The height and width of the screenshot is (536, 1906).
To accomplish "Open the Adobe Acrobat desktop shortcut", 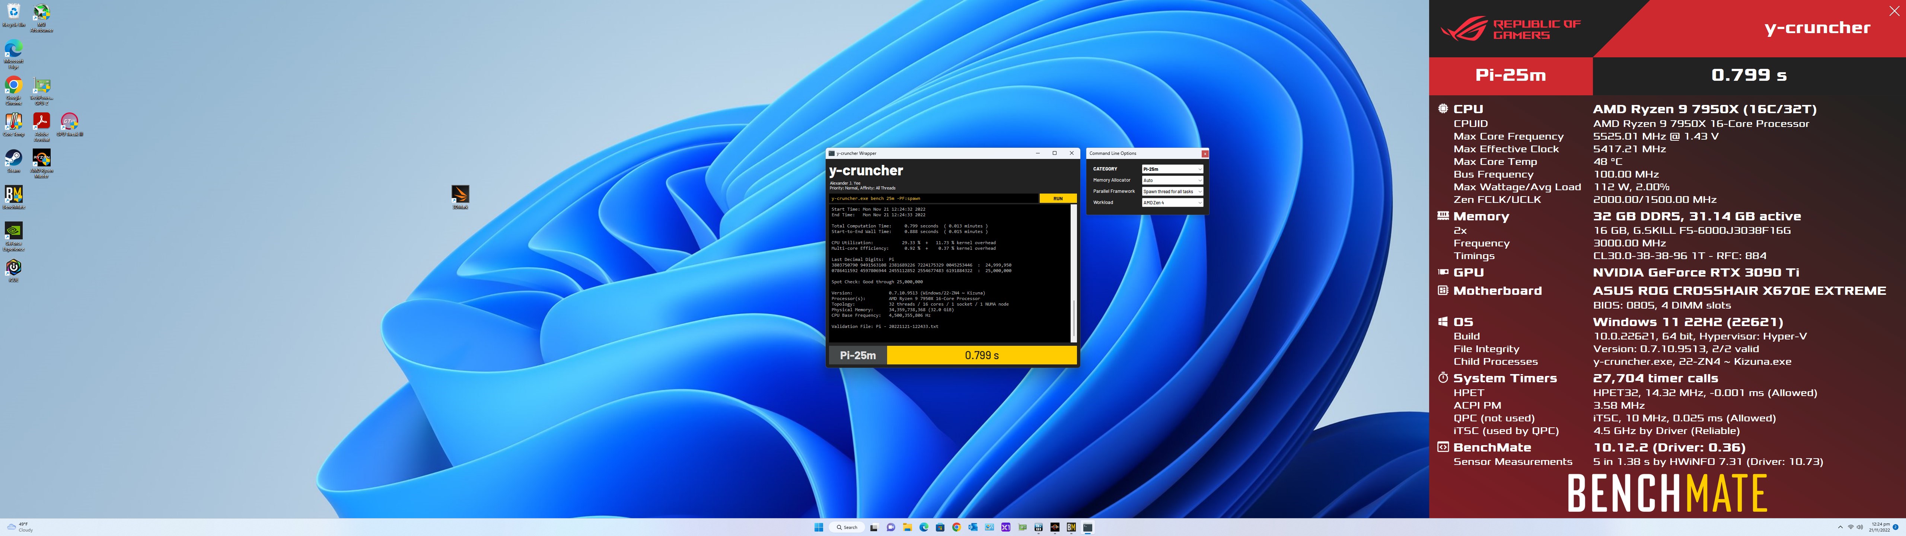I will [41, 127].
